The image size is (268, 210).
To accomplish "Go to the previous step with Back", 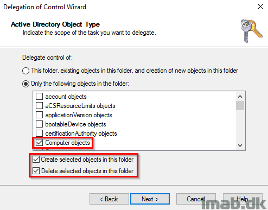I will pyautogui.click(x=109, y=199).
